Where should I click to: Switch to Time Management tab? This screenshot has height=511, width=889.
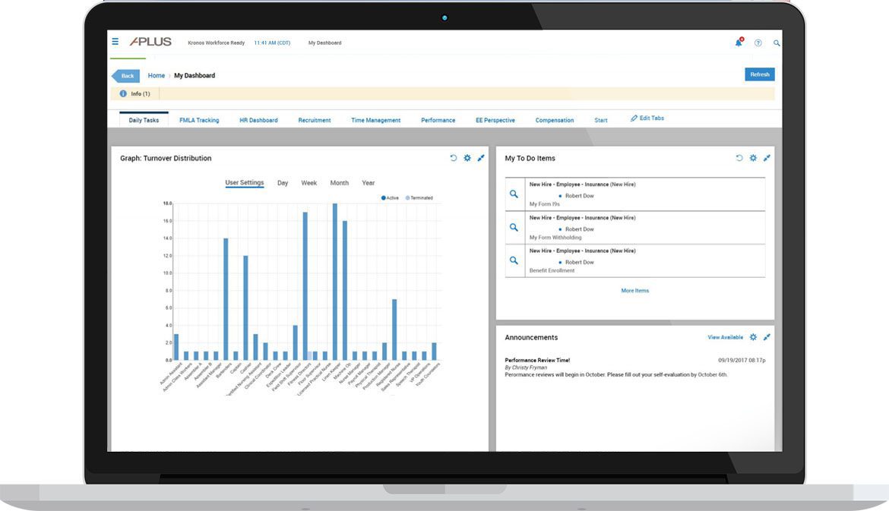pyautogui.click(x=375, y=120)
